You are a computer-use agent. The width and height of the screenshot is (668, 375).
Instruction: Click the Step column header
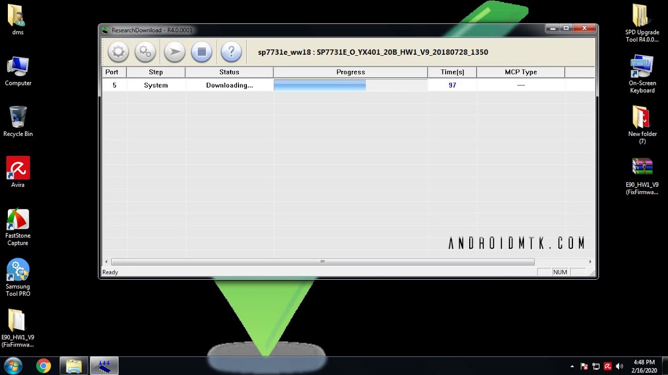(156, 72)
